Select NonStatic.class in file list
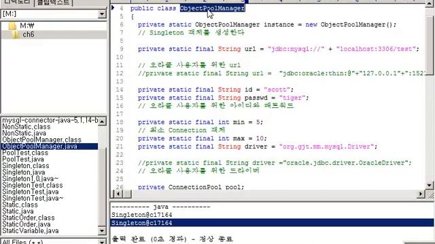 click(x=27, y=127)
